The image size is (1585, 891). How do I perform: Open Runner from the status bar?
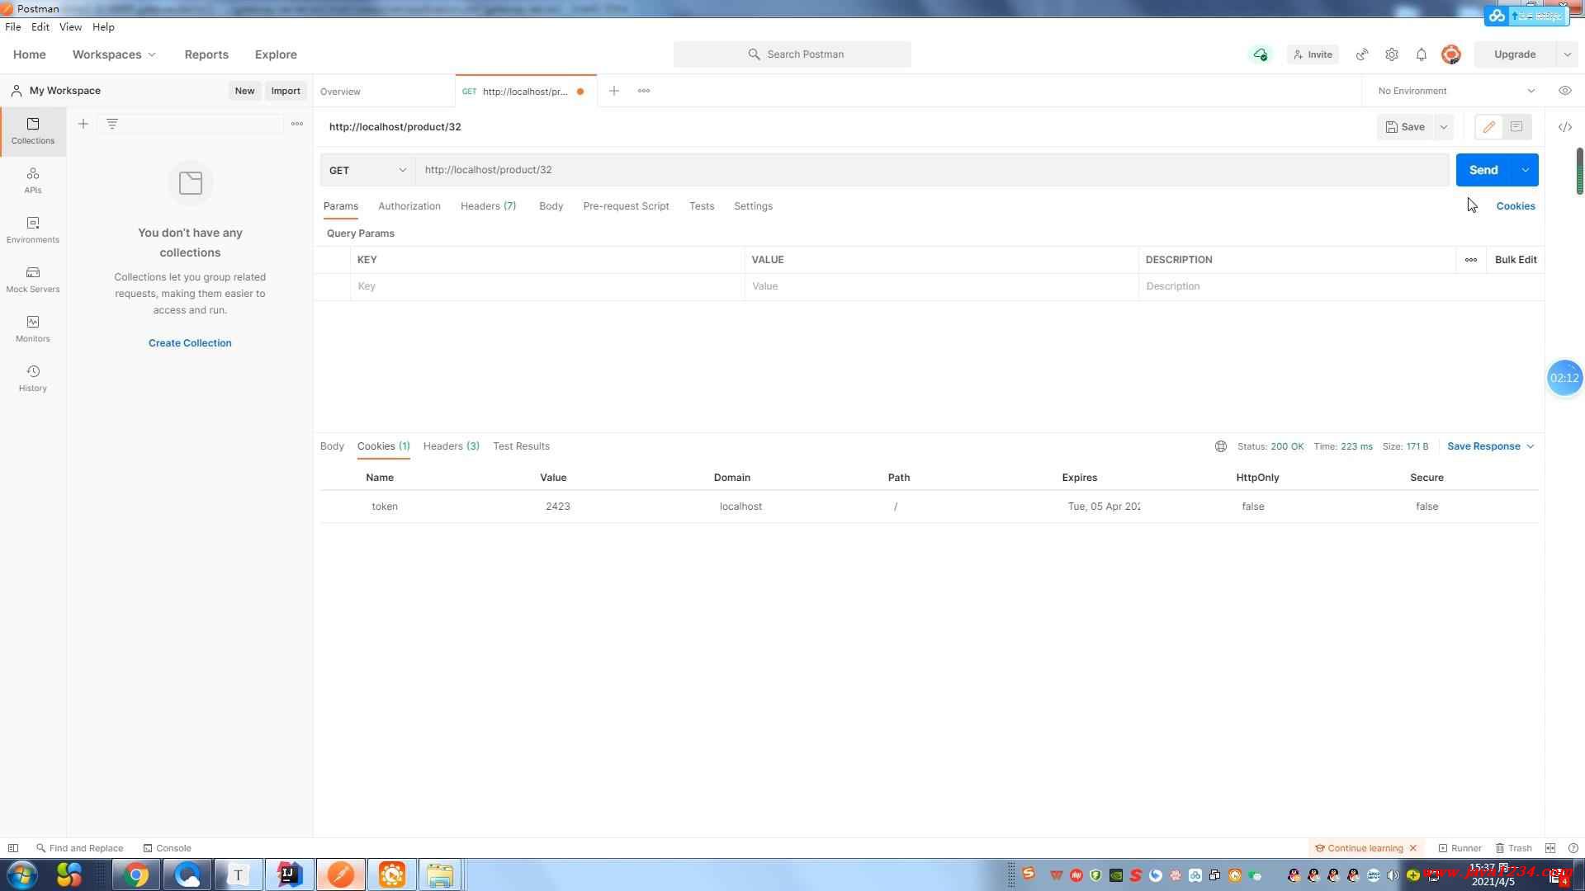tap(1460, 848)
